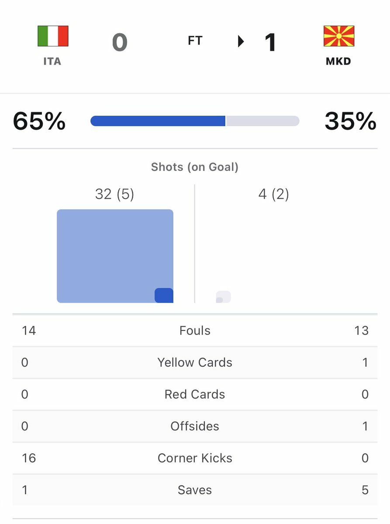The height and width of the screenshot is (524, 390).
Task: Tap Macedonia's small grey shots block
Action: coord(223,297)
